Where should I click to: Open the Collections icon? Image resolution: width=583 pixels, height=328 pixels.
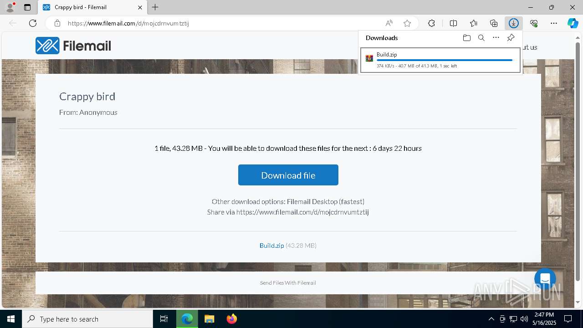coord(494,23)
